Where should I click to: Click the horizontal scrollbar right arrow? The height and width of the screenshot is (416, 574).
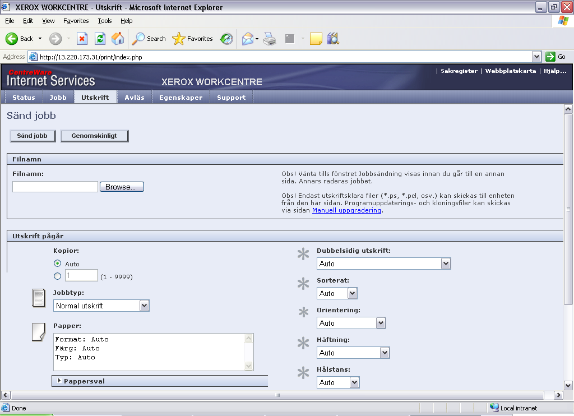point(558,395)
